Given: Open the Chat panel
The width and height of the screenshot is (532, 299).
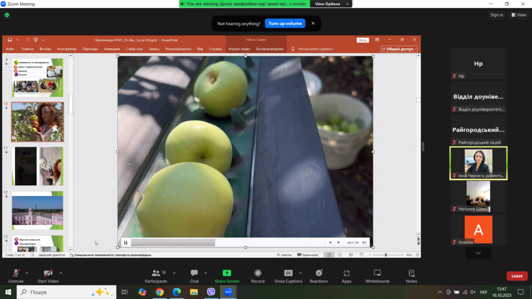Looking at the screenshot, I should tap(194, 273).
